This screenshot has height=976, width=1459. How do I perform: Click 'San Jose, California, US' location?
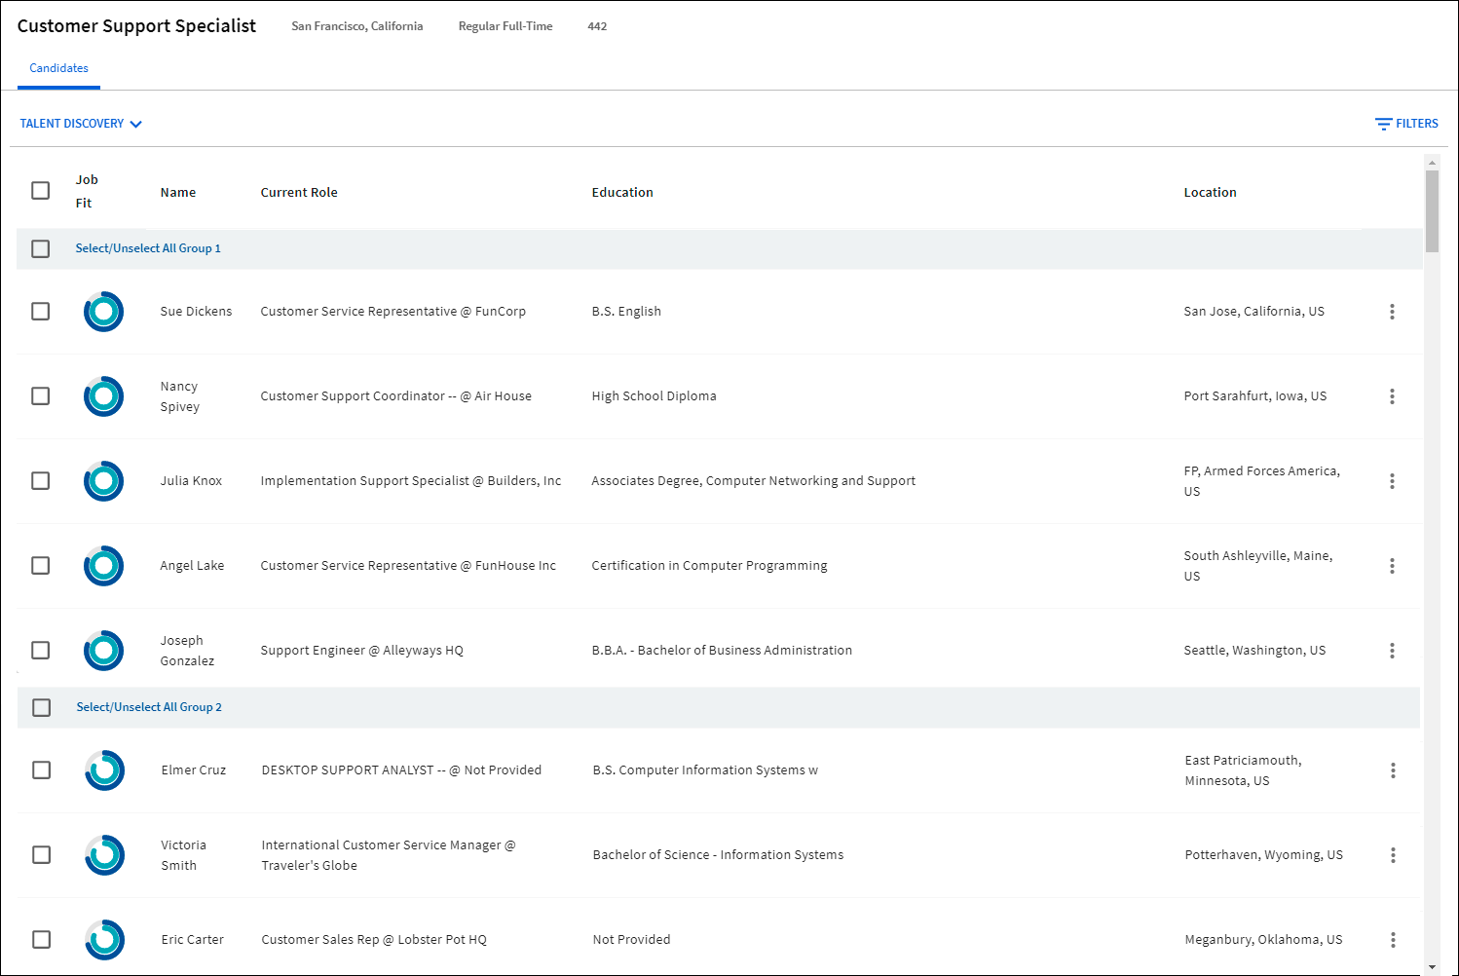1254,312
